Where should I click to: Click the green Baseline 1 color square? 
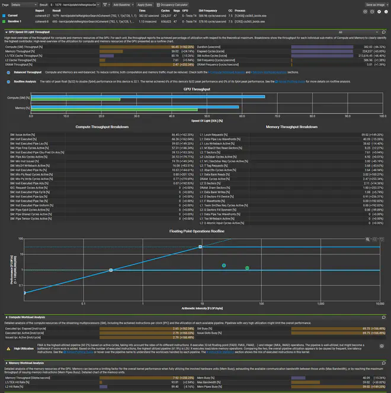tap(4, 21)
